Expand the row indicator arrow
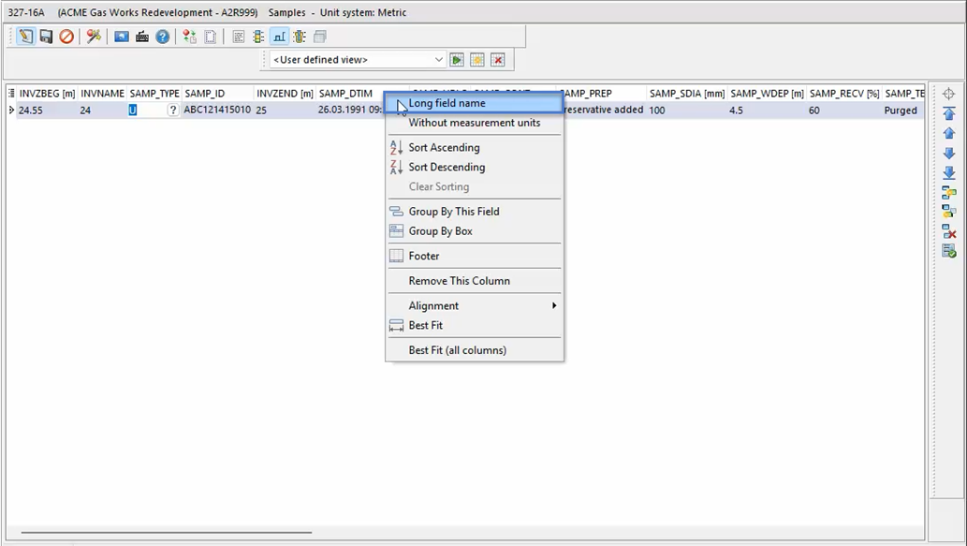967x546 pixels. click(11, 111)
